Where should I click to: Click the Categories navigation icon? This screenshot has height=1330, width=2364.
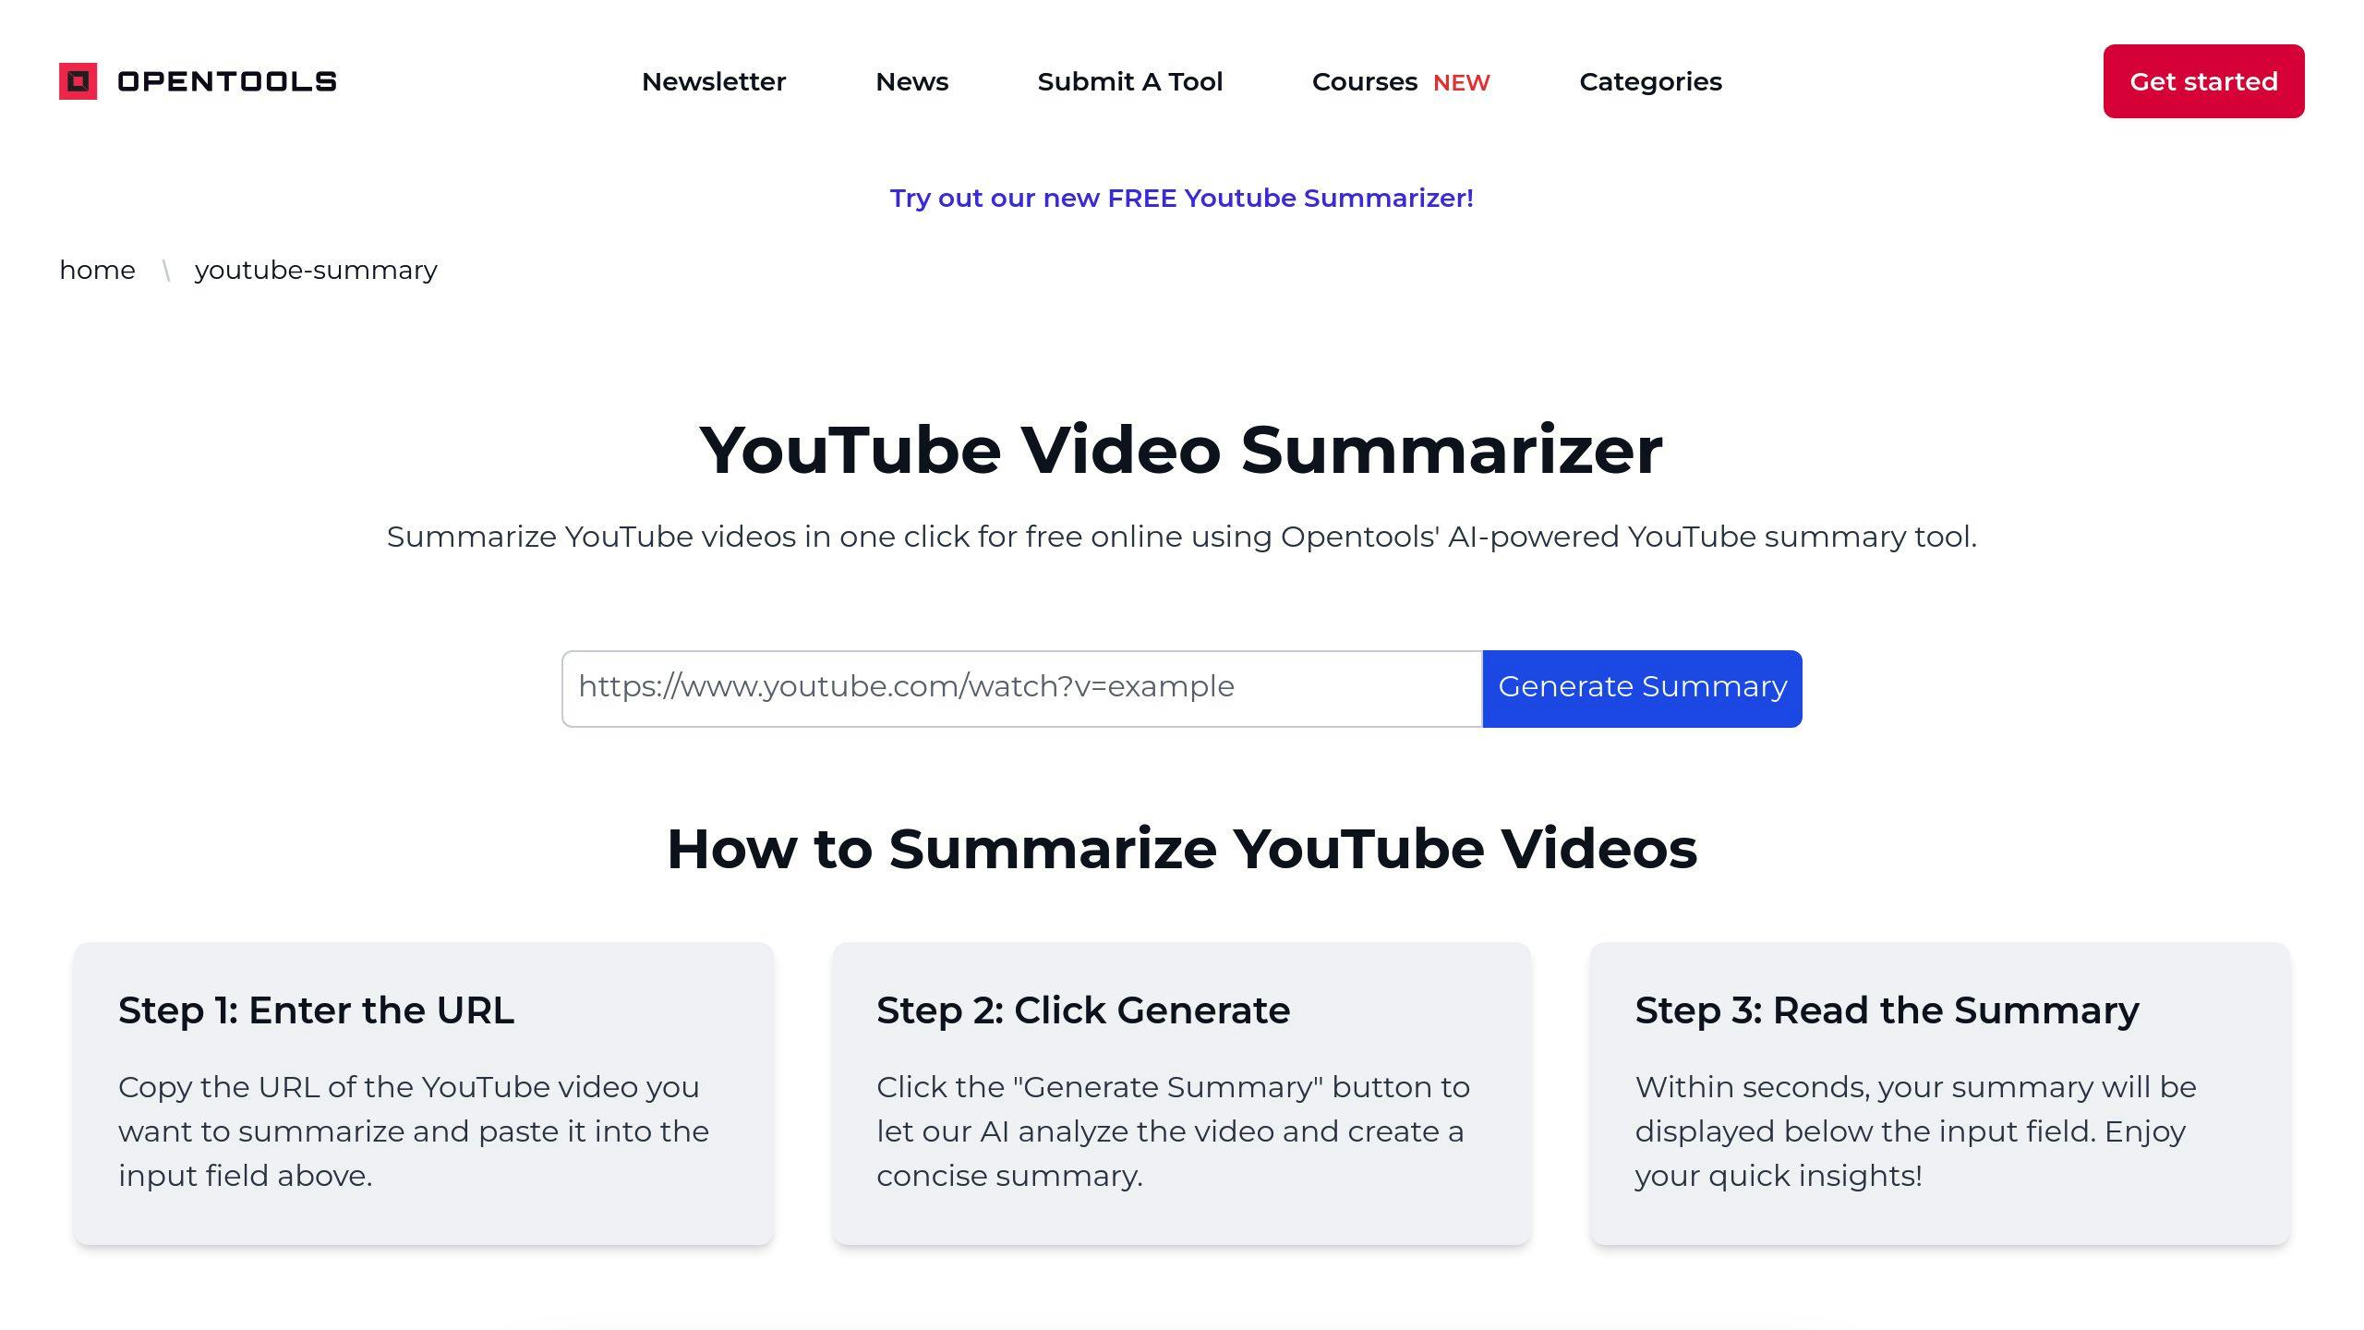click(1649, 81)
